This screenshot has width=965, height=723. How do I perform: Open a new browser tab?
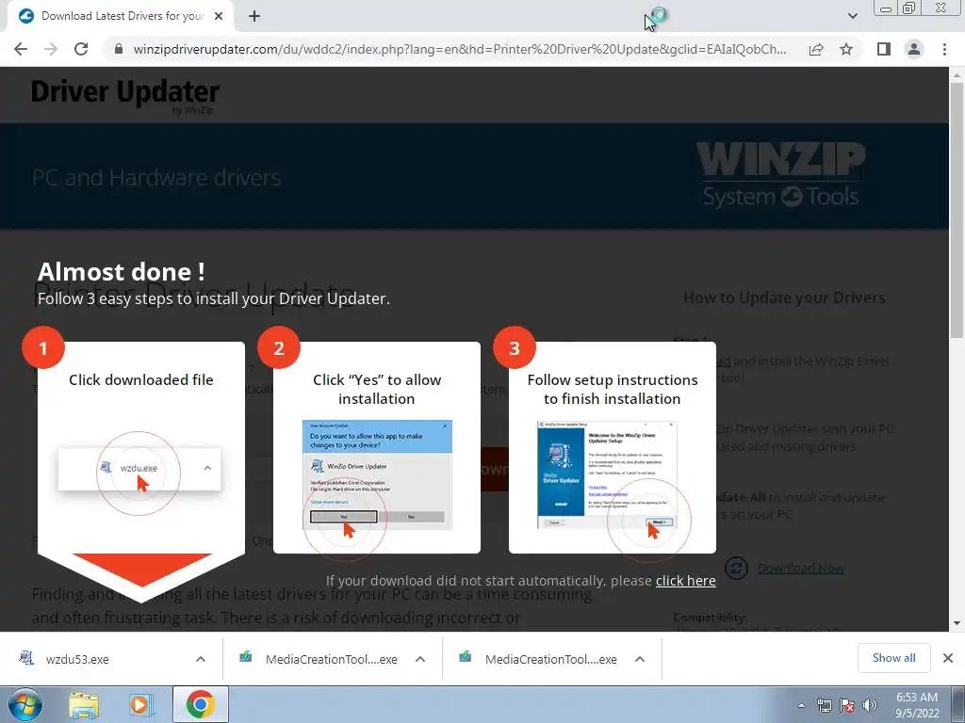(254, 17)
